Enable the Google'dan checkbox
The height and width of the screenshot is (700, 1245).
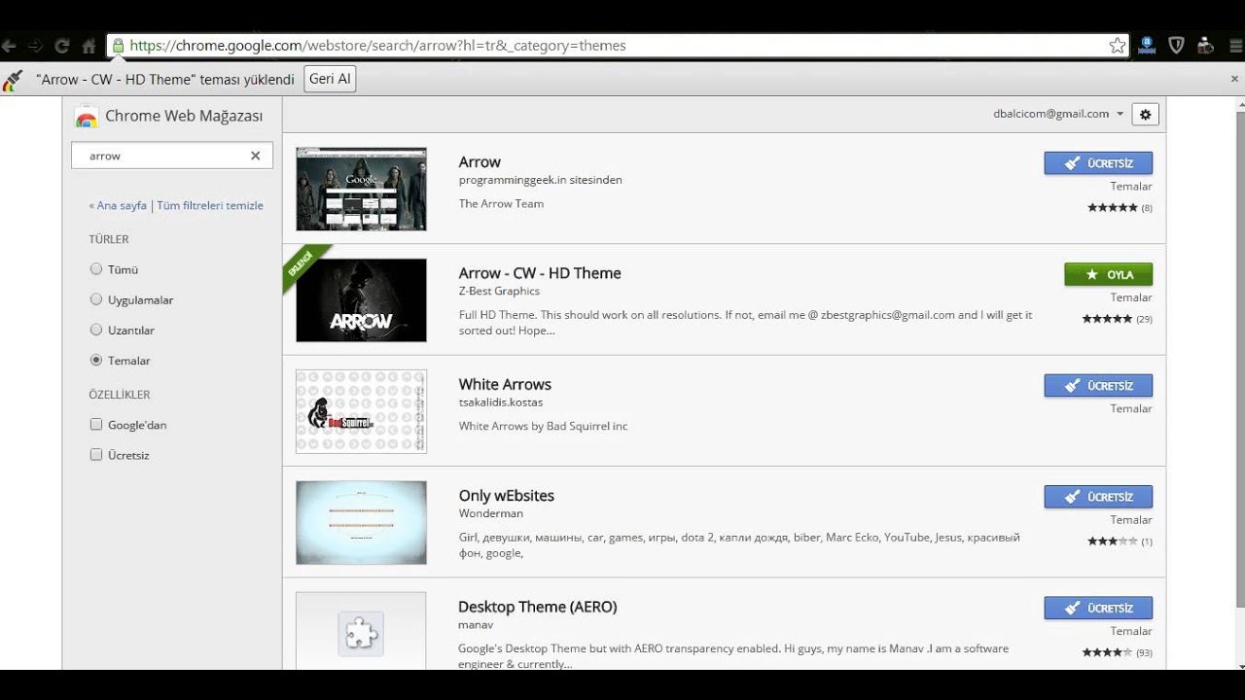click(x=96, y=424)
